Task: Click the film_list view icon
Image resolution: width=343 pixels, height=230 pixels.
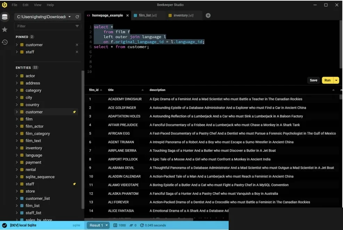Action: click(x=22, y=206)
